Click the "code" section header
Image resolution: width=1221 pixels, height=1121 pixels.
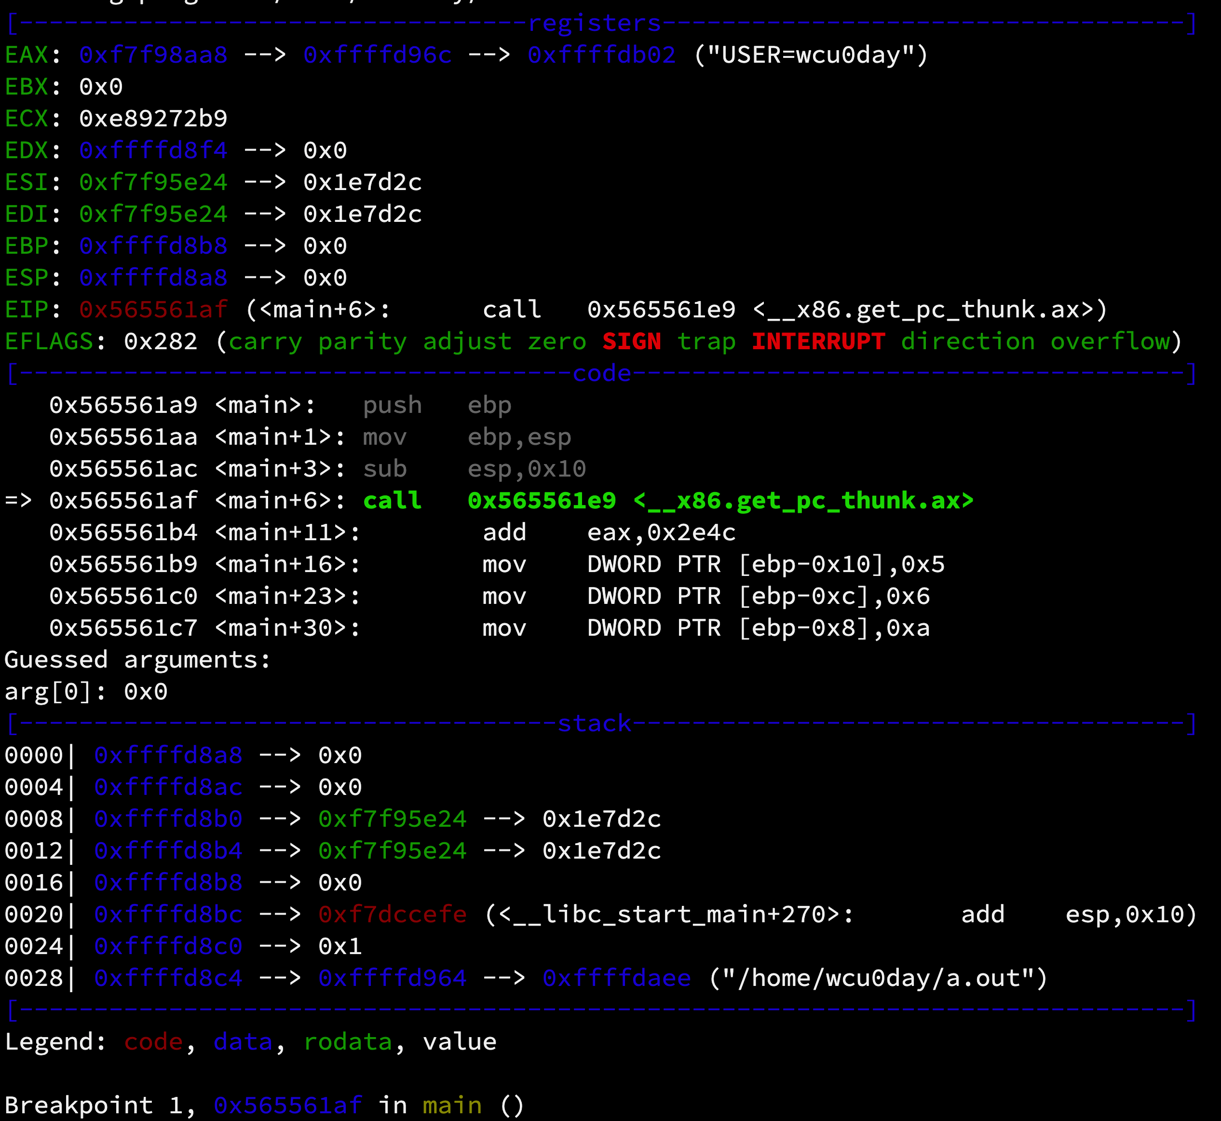(602, 373)
